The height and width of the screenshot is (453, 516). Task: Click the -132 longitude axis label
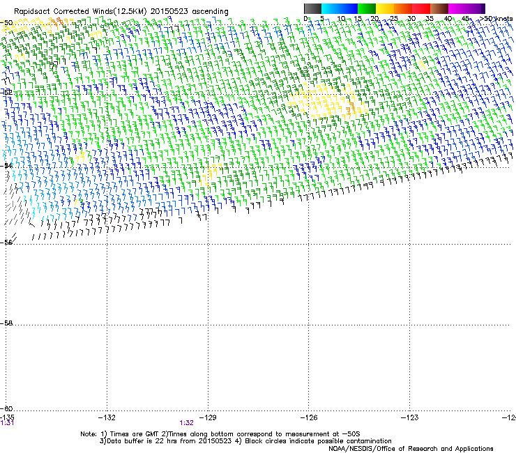(x=107, y=417)
